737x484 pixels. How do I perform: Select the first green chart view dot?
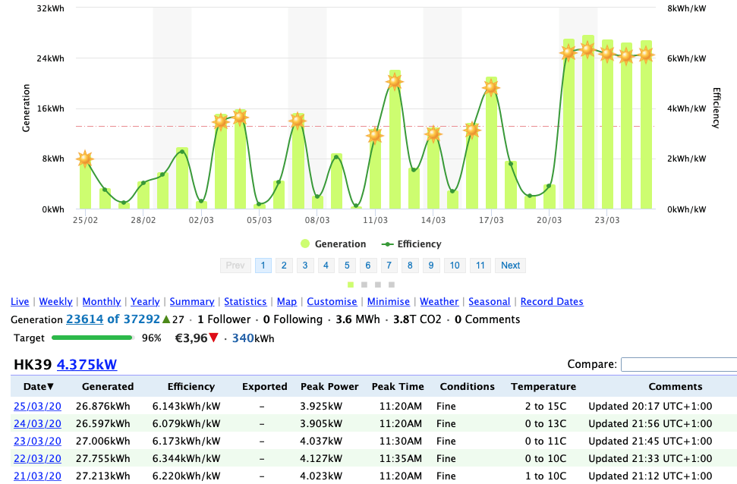tap(350, 284)
